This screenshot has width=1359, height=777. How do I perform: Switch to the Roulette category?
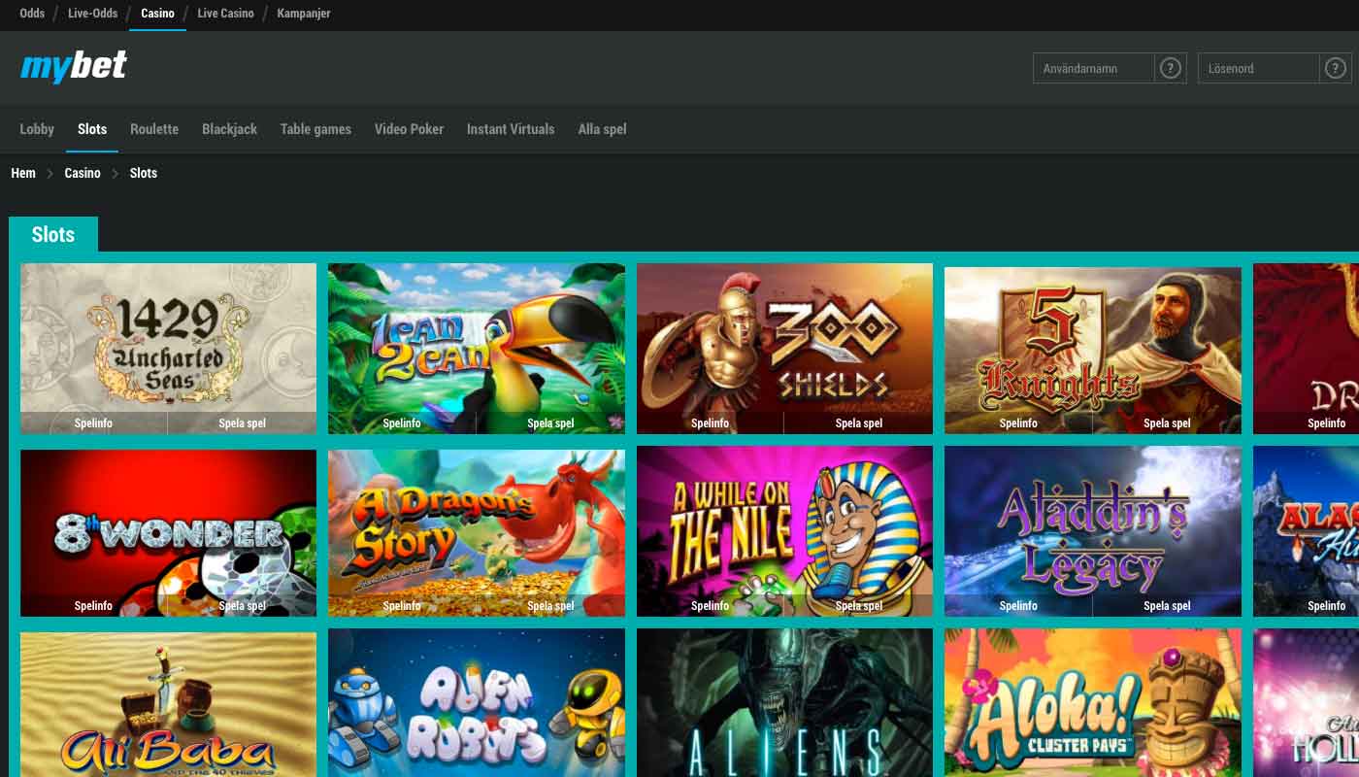(154, 129)
